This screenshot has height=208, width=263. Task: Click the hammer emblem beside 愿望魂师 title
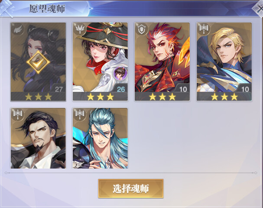click(7, 9)
